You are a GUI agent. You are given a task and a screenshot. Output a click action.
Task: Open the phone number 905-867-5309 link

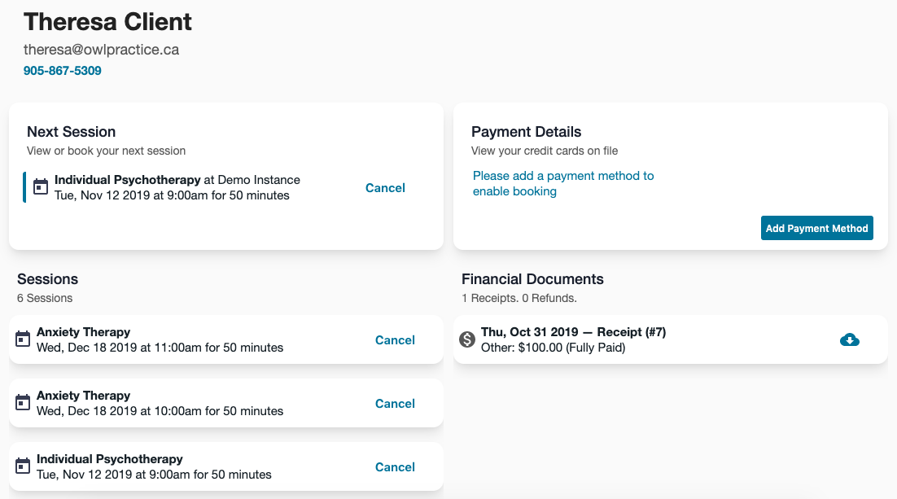(x=63, y=71)
